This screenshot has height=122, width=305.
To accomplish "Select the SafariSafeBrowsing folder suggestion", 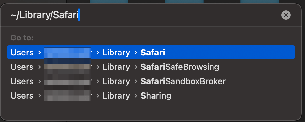I will point(151,67).
